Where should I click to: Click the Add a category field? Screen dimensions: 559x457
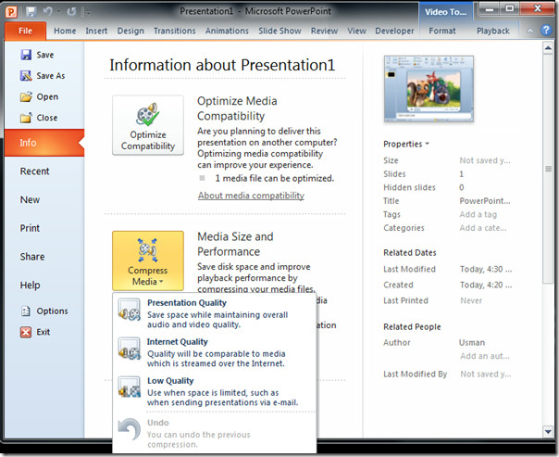coord(483,228)
